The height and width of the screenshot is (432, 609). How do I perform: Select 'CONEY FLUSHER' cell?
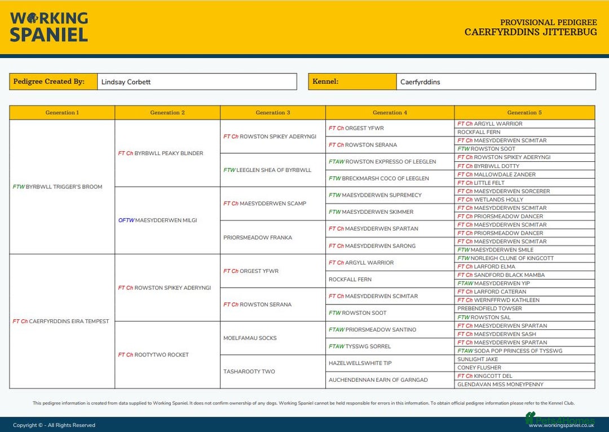[524, 368]
